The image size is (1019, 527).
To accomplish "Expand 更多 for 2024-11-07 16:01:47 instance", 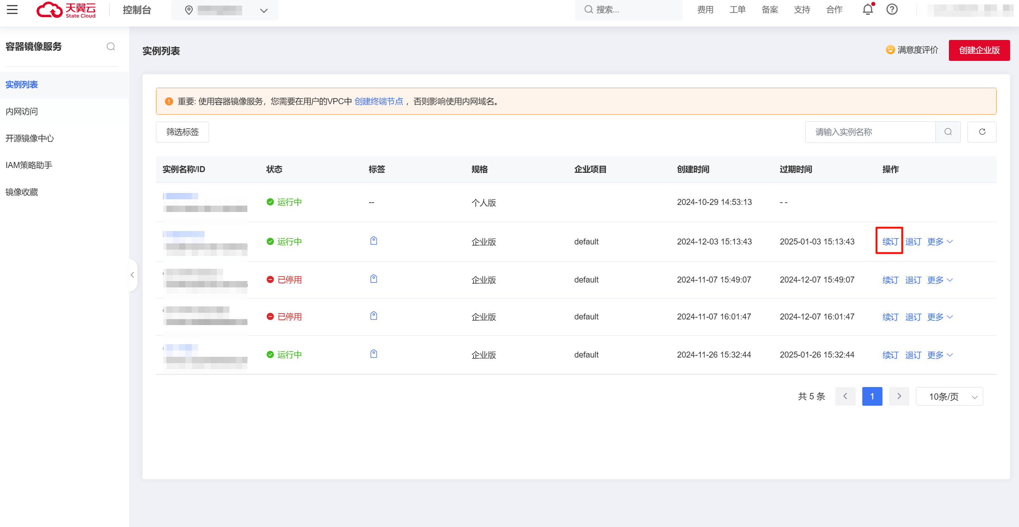I will click(940, 316).
